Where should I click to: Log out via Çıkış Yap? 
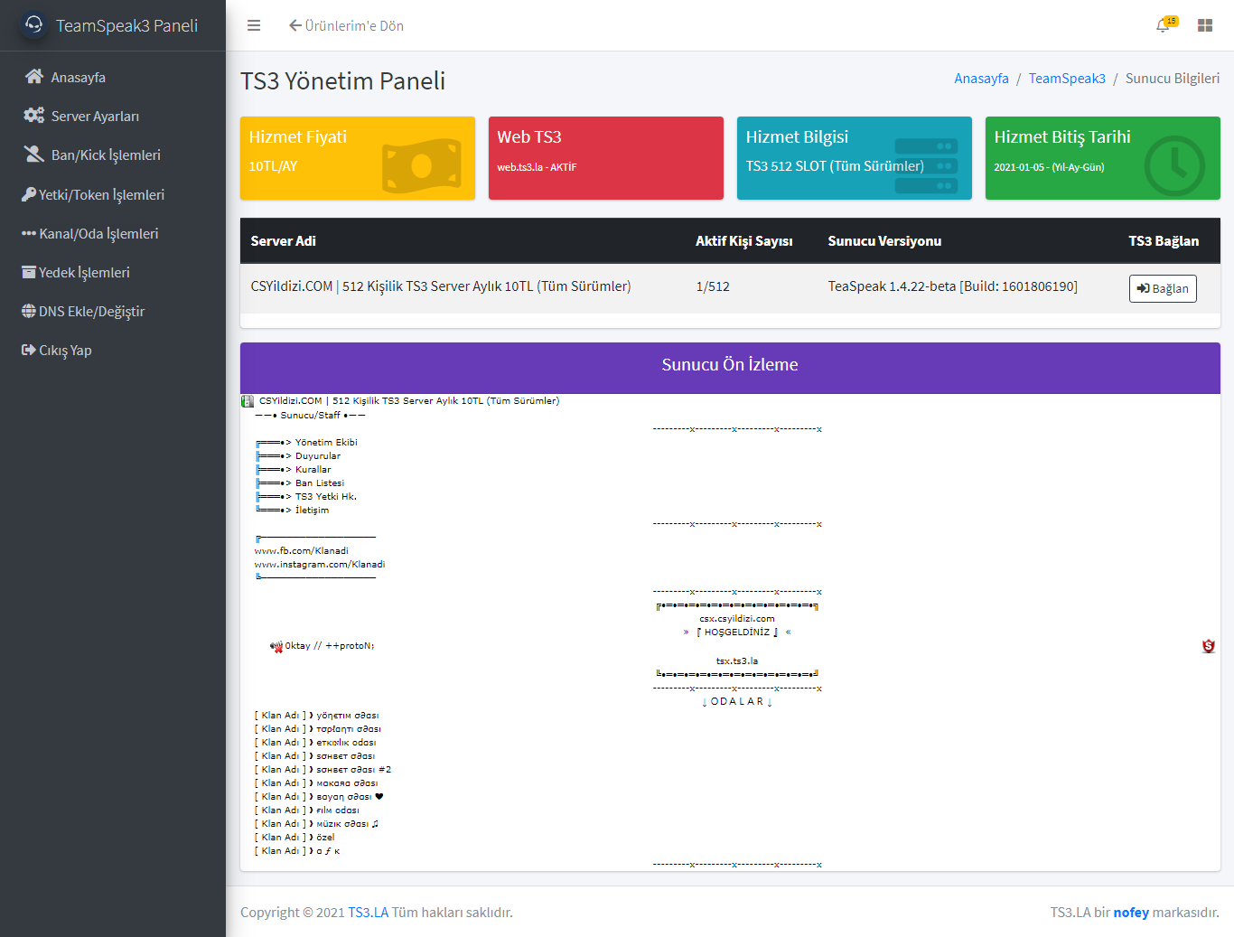click(65, 350)
